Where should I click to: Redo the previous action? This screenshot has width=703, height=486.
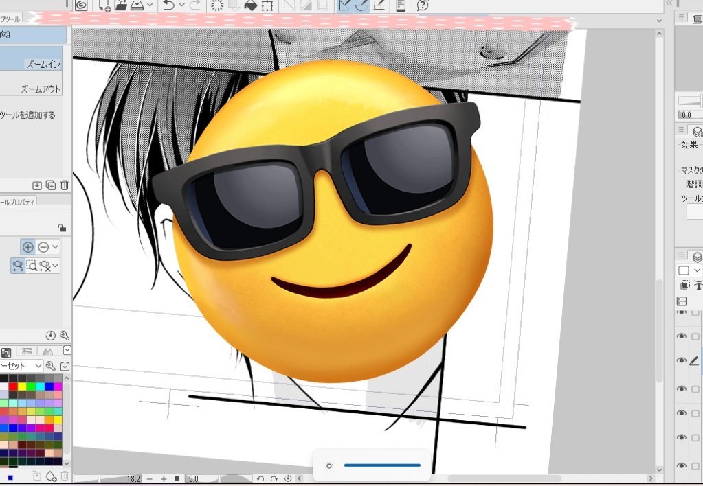pos(195,5)
